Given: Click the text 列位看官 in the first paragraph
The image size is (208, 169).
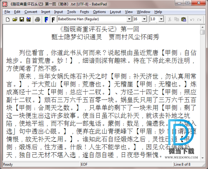Looking at the screenshot, I should [x=31, y=53].
